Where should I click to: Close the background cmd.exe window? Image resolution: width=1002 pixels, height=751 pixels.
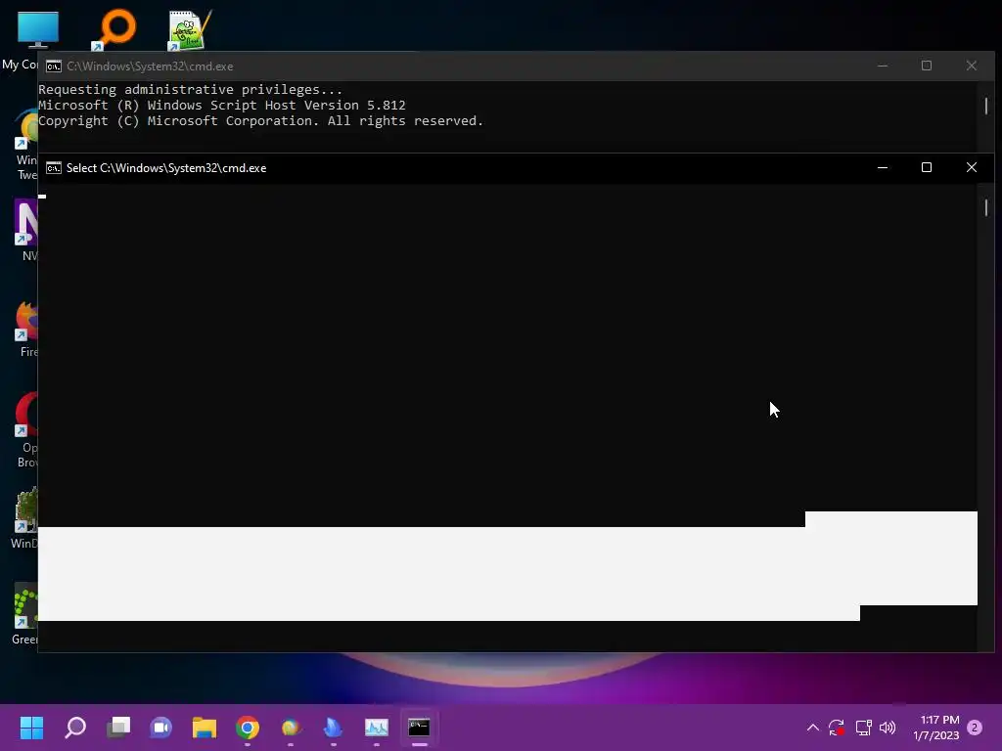[972, 66]
